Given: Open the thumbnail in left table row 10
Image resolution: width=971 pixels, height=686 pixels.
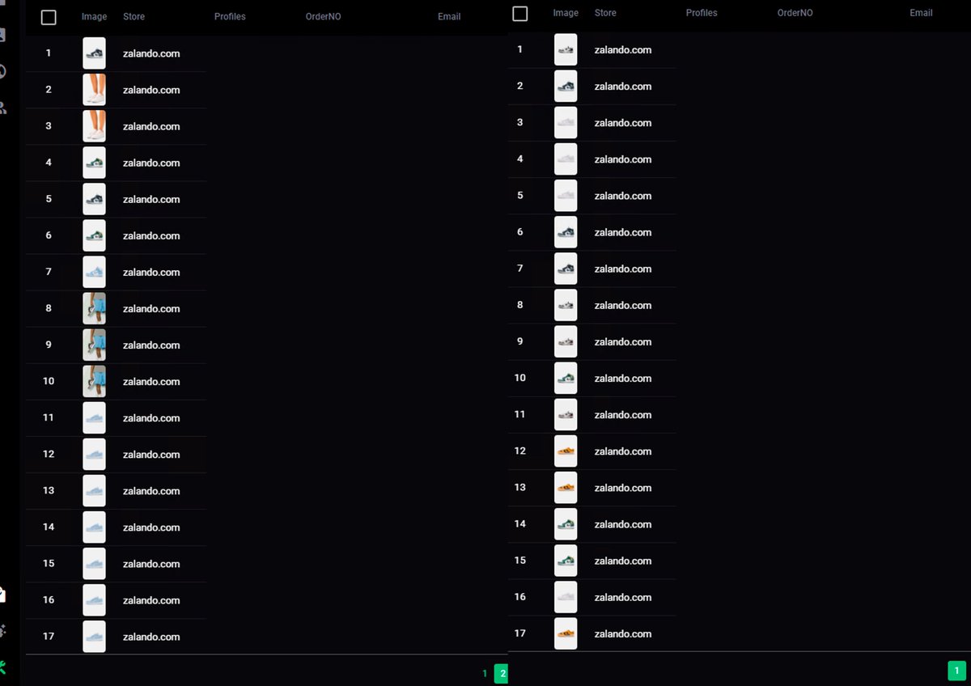Looking at the screenshot, I should 94,381.
